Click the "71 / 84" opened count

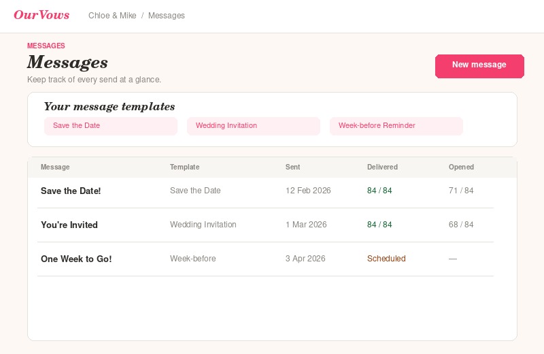click(461, 191)
